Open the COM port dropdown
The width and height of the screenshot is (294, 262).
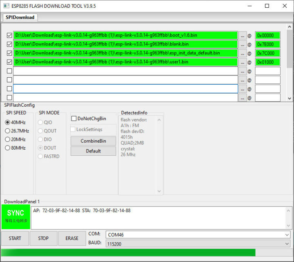198,235
